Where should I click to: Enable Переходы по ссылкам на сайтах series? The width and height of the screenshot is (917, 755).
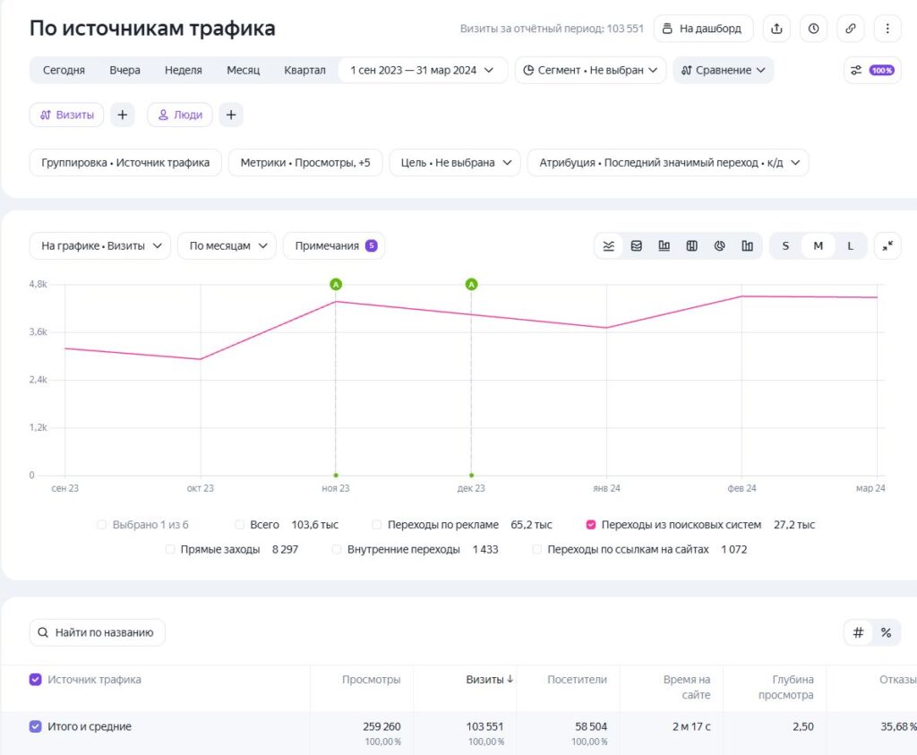537,550
